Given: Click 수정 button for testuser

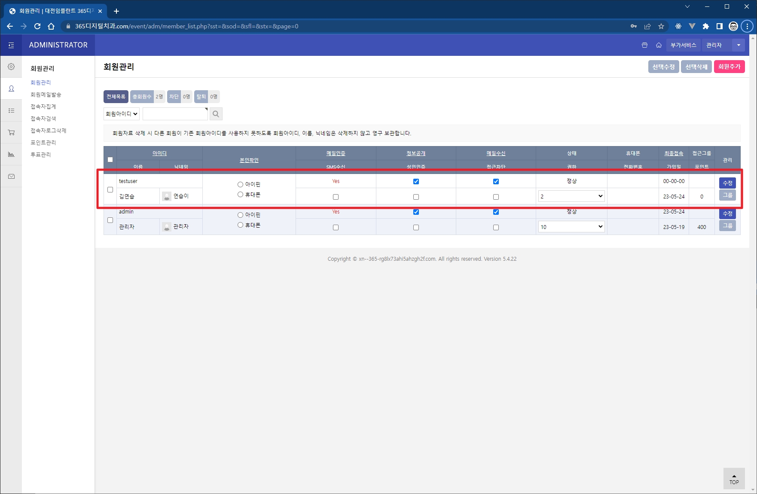Looking at the screenshot, I should 727,183.
